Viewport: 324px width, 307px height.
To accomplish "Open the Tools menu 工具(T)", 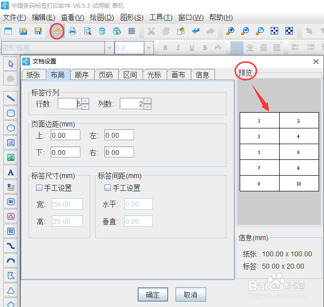I will (161, 18).
